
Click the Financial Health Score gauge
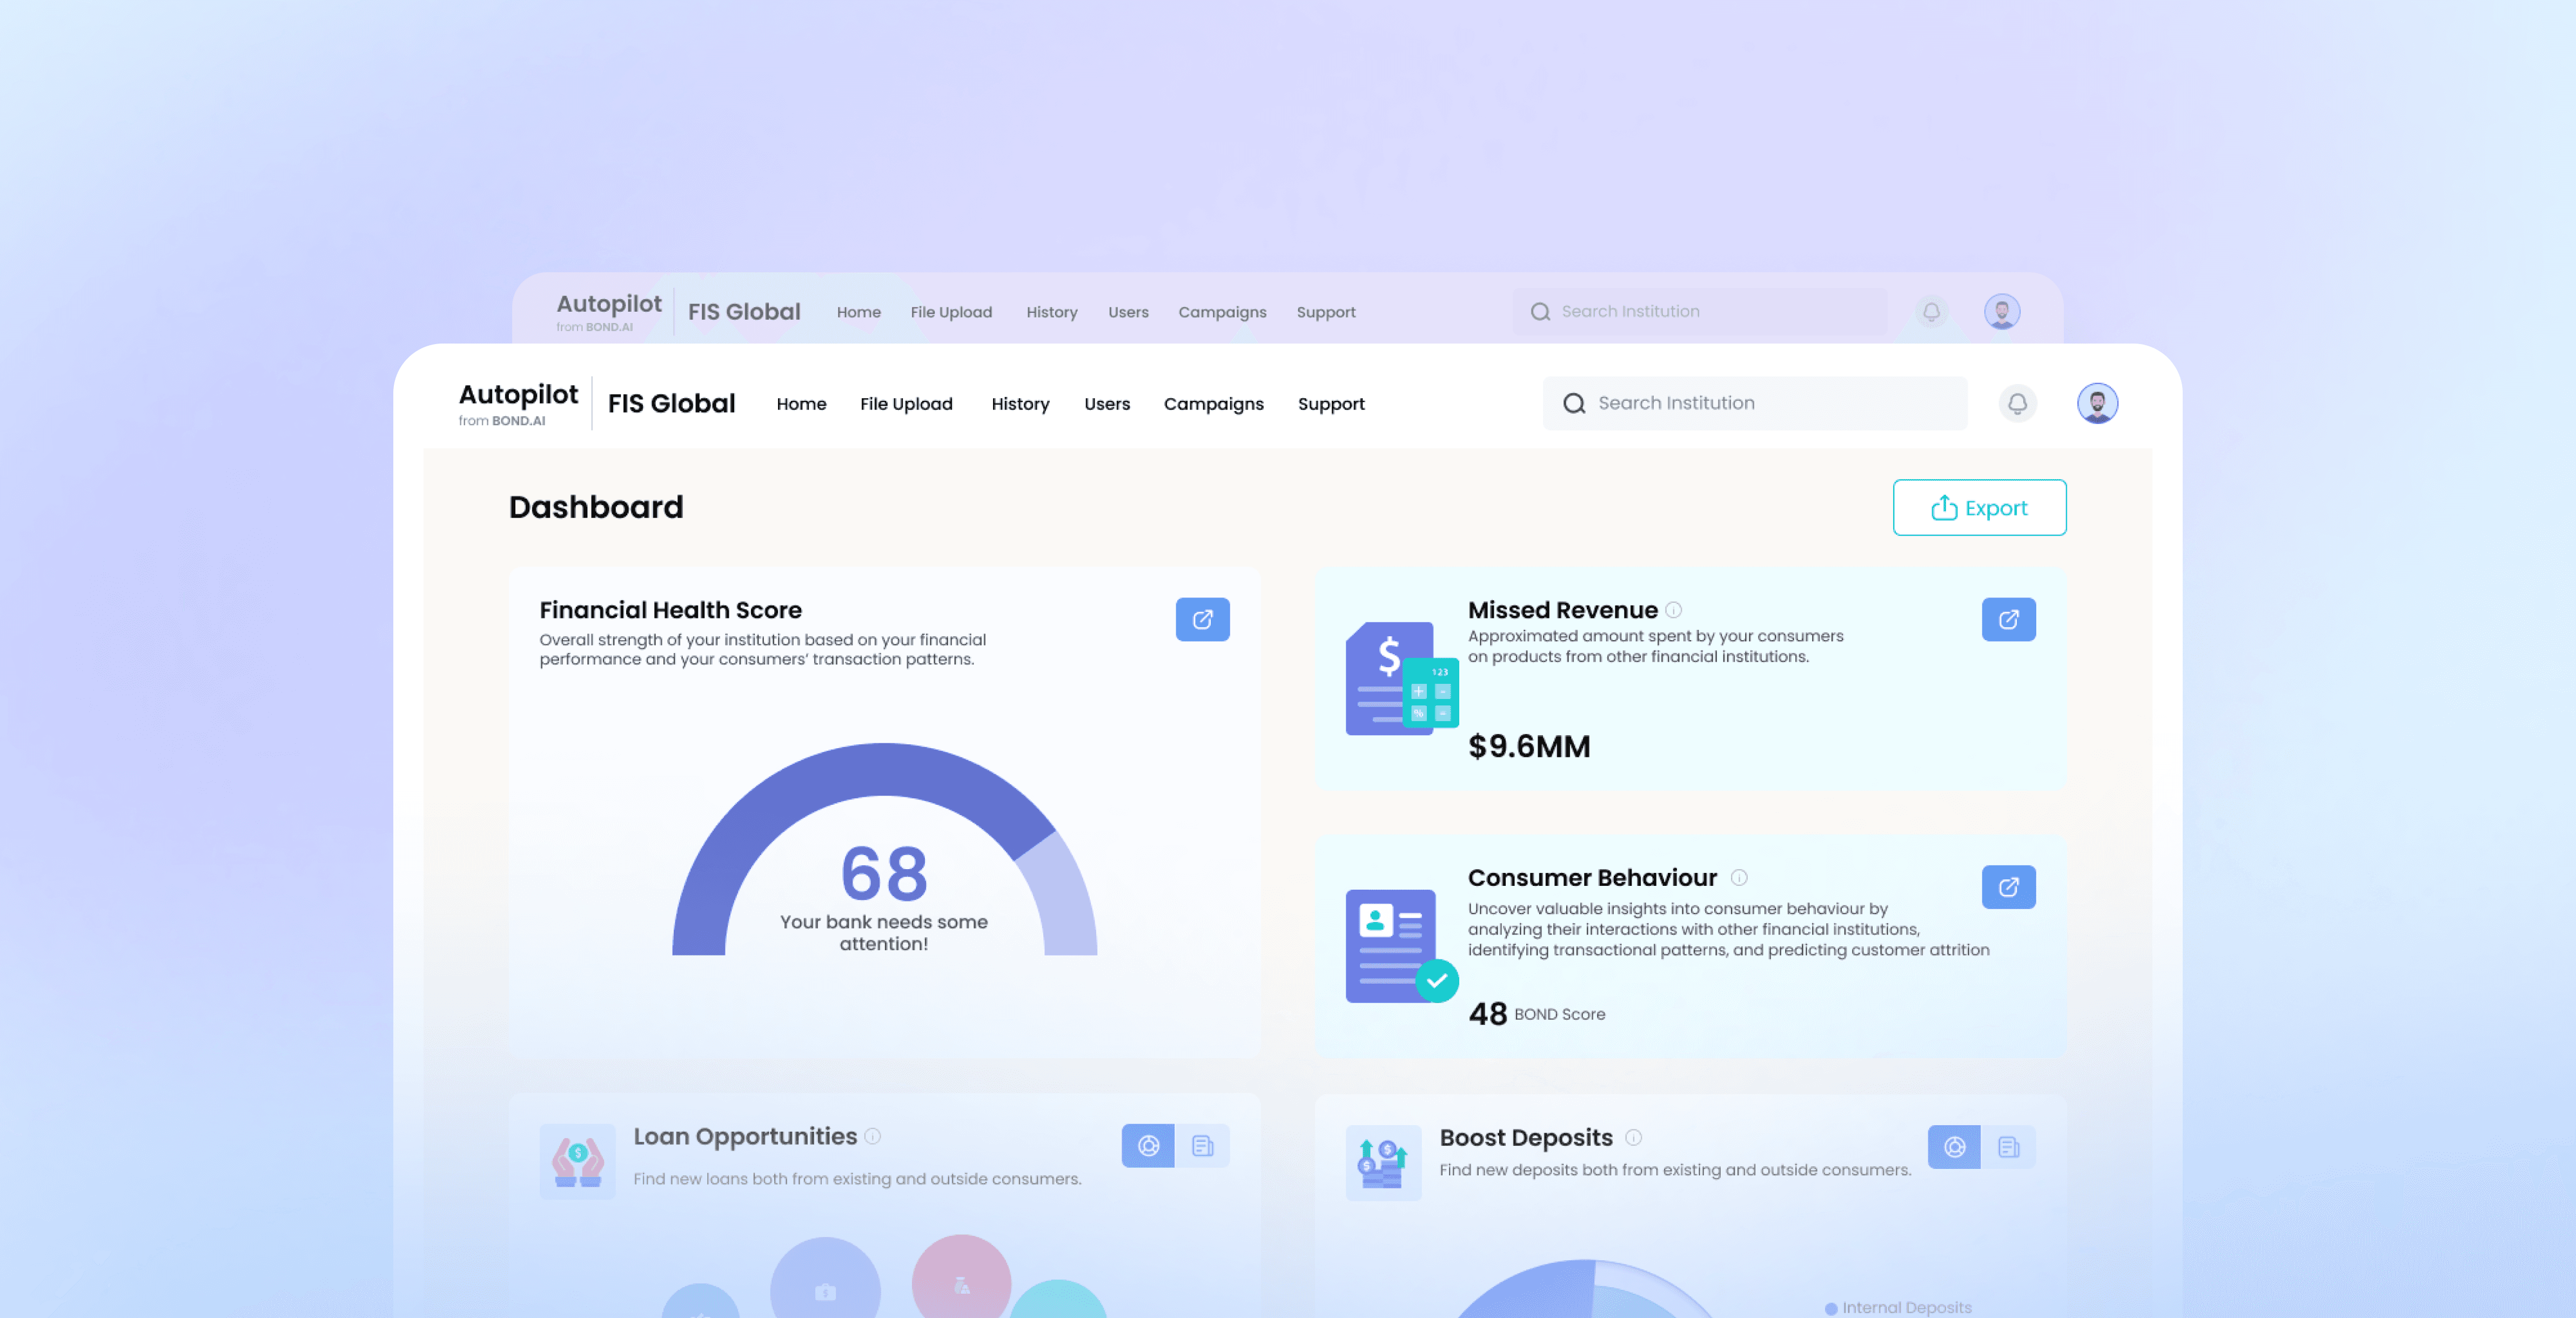pyautogui.click(x=884, y=850)
